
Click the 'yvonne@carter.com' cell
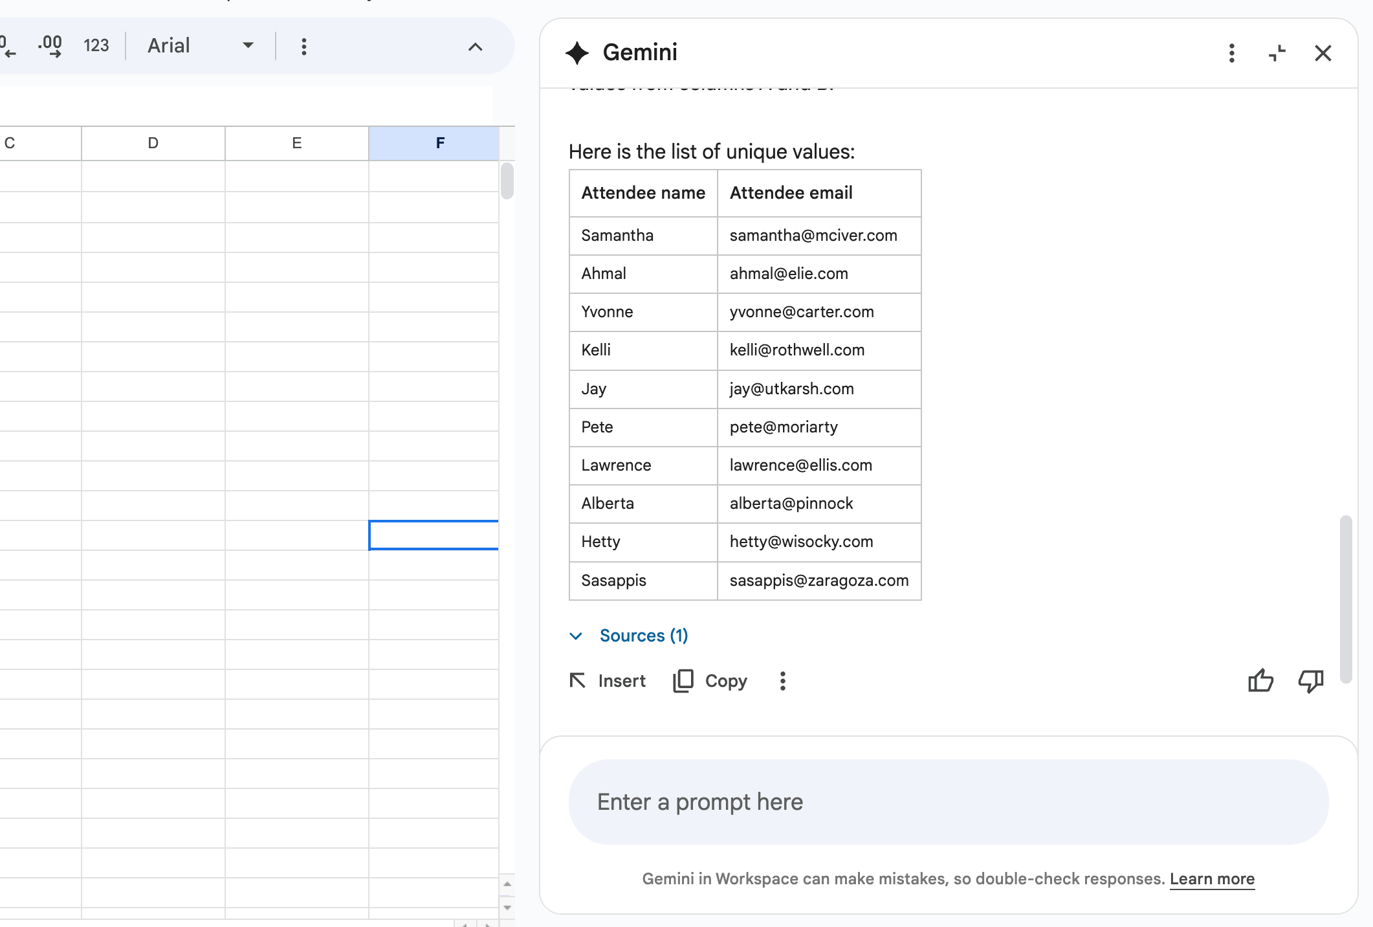pos(819,312)
